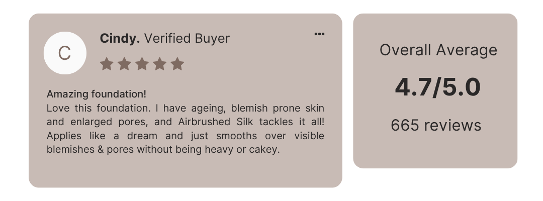Click the second star in the rating
This screenshot has height=201, width=543.
124,64
